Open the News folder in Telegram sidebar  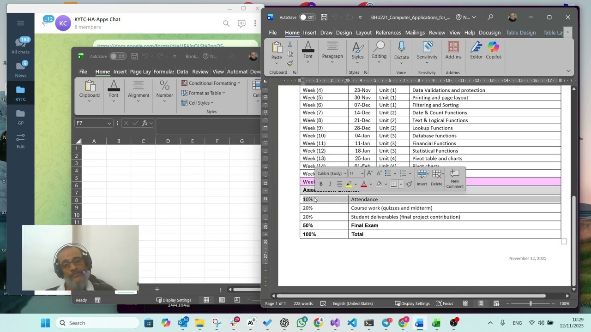coord(20,69)
